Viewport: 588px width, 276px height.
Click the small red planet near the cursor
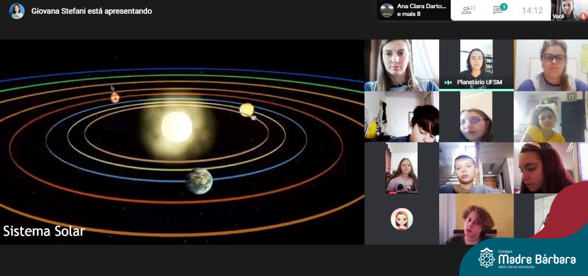click(x=115, y=98)
